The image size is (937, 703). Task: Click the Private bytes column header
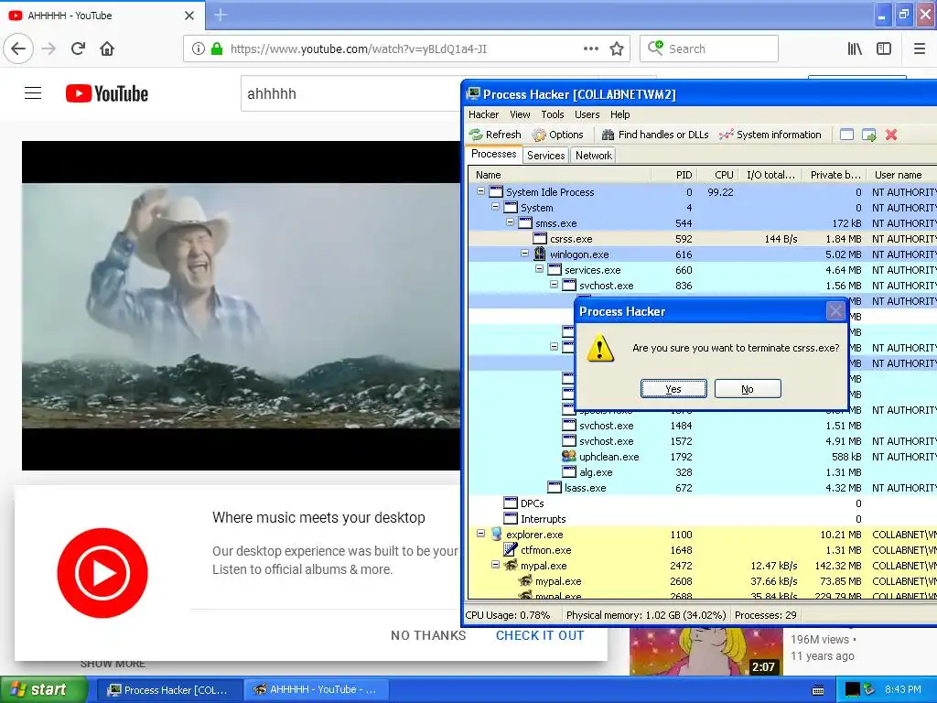pyautogui.click(x=835, y=175)
